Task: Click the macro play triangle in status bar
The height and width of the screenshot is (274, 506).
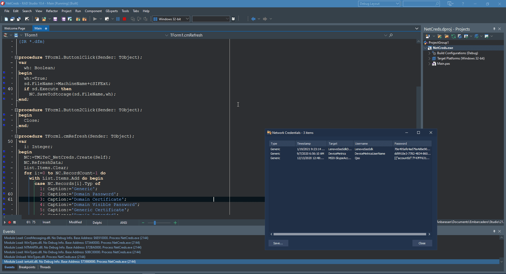Action: [4, 222]
